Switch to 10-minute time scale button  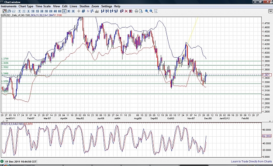33,11
